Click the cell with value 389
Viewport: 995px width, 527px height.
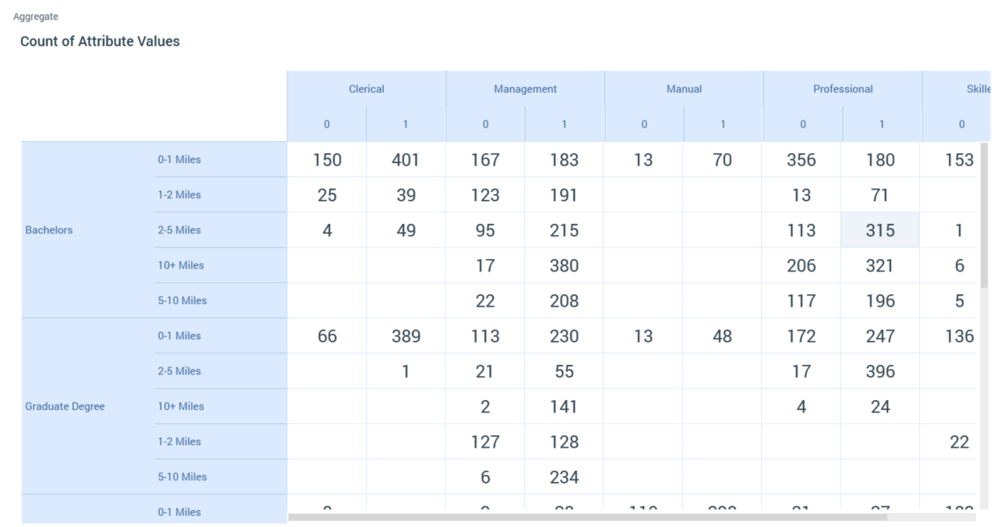click(x=406, y=336)
